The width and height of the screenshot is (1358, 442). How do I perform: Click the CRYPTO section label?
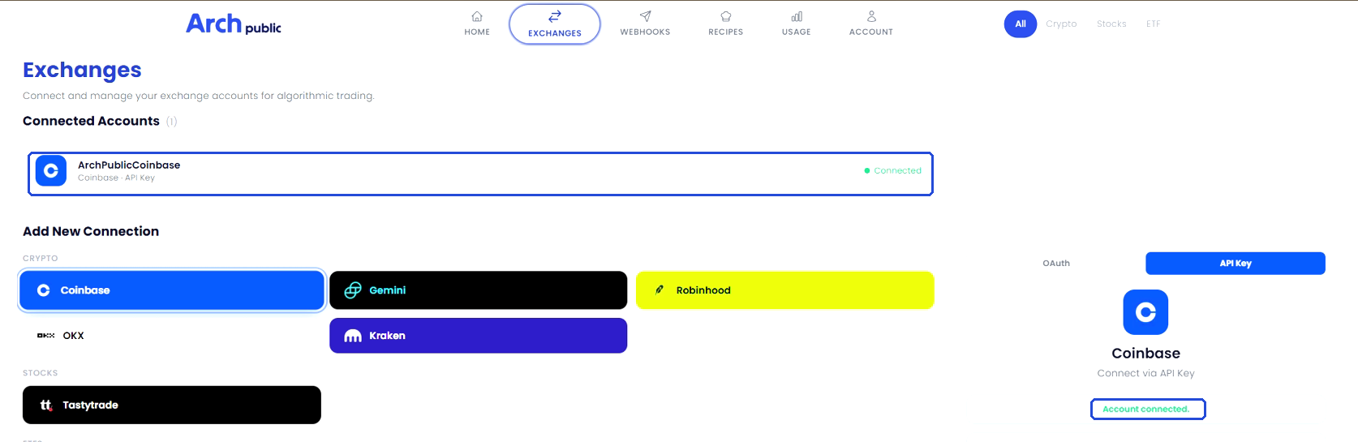pyautogui.click(x=41, y=259)
